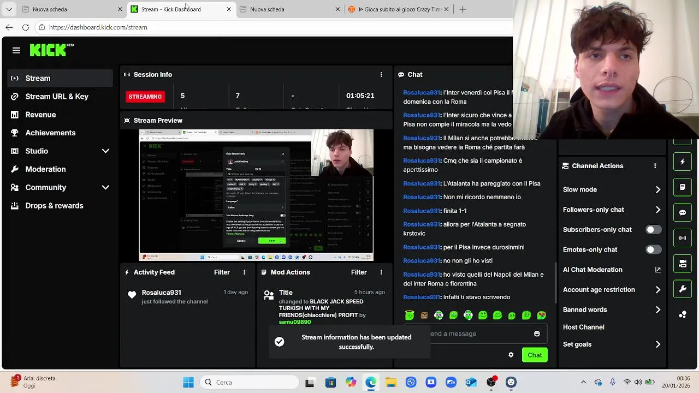The width and height of the screenshot is (699, 393).
Task: Insert the brown angry face emote
Action: [x=424, y=315]
